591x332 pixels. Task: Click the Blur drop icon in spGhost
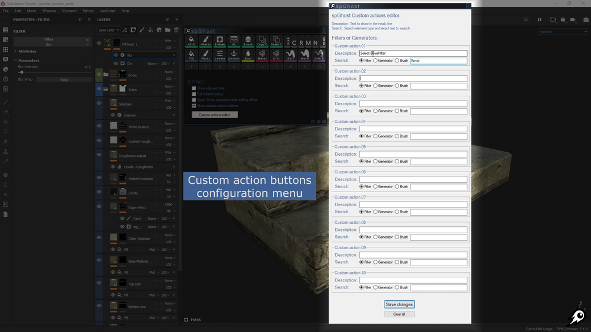[x=248, y=55]
